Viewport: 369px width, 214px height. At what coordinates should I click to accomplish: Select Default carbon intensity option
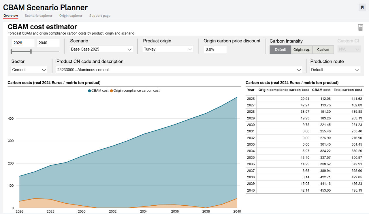point(280,49)
